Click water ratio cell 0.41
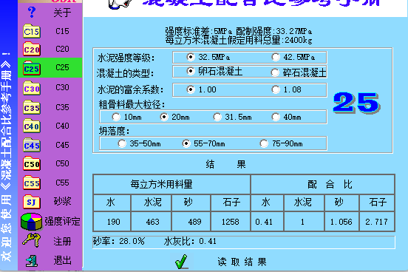The image size is (408, 272). pyautogui.click(x=268, y=222)
